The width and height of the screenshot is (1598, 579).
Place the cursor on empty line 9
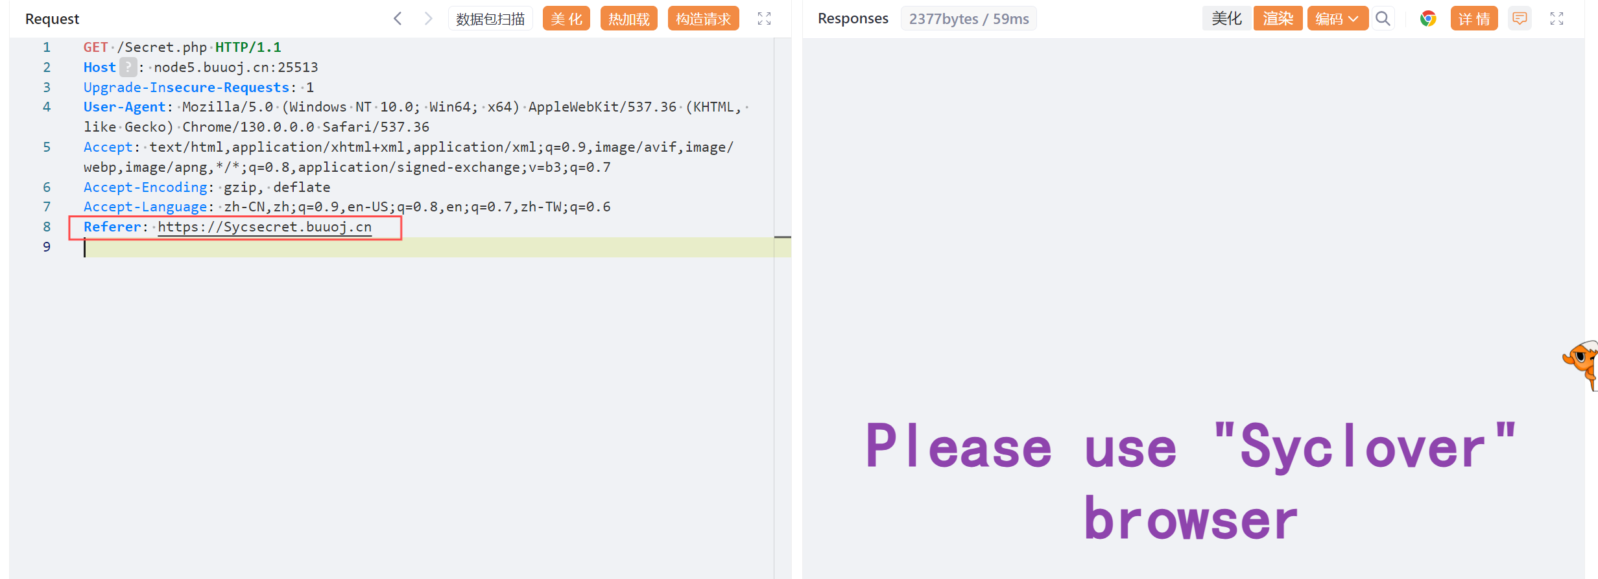(x=389, y=247)
